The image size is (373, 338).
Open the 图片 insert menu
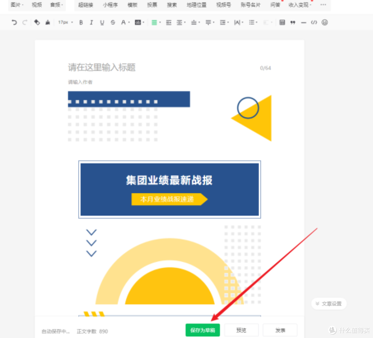(17, 5)
